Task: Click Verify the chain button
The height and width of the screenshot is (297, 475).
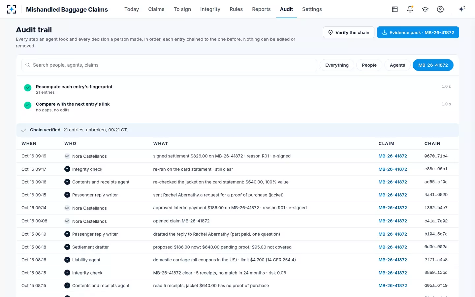Action: [349, 32]
